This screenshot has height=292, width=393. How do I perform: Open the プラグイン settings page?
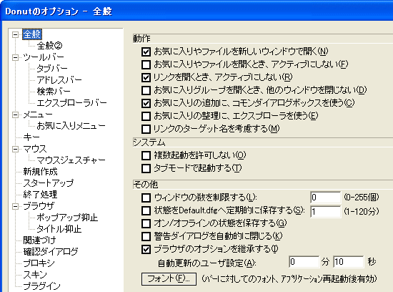[x=42, y=286]
